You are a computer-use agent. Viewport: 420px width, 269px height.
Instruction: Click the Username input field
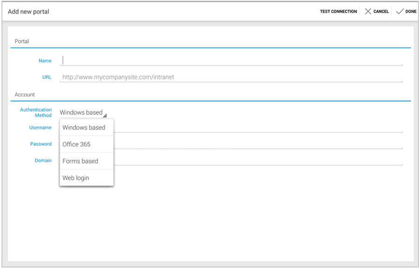233,127
